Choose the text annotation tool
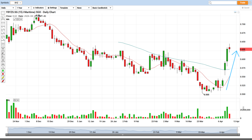This screenshot has width=252, height=140. point(3,67)
